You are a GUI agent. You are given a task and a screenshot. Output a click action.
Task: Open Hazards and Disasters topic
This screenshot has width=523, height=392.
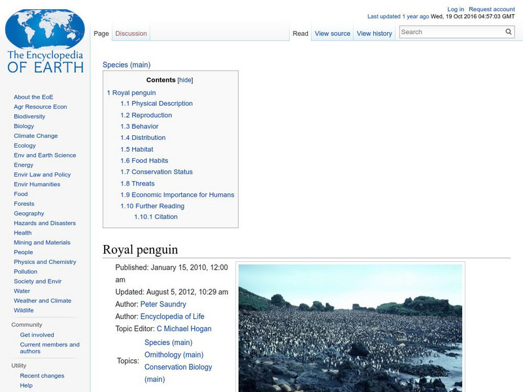point(44,223)
